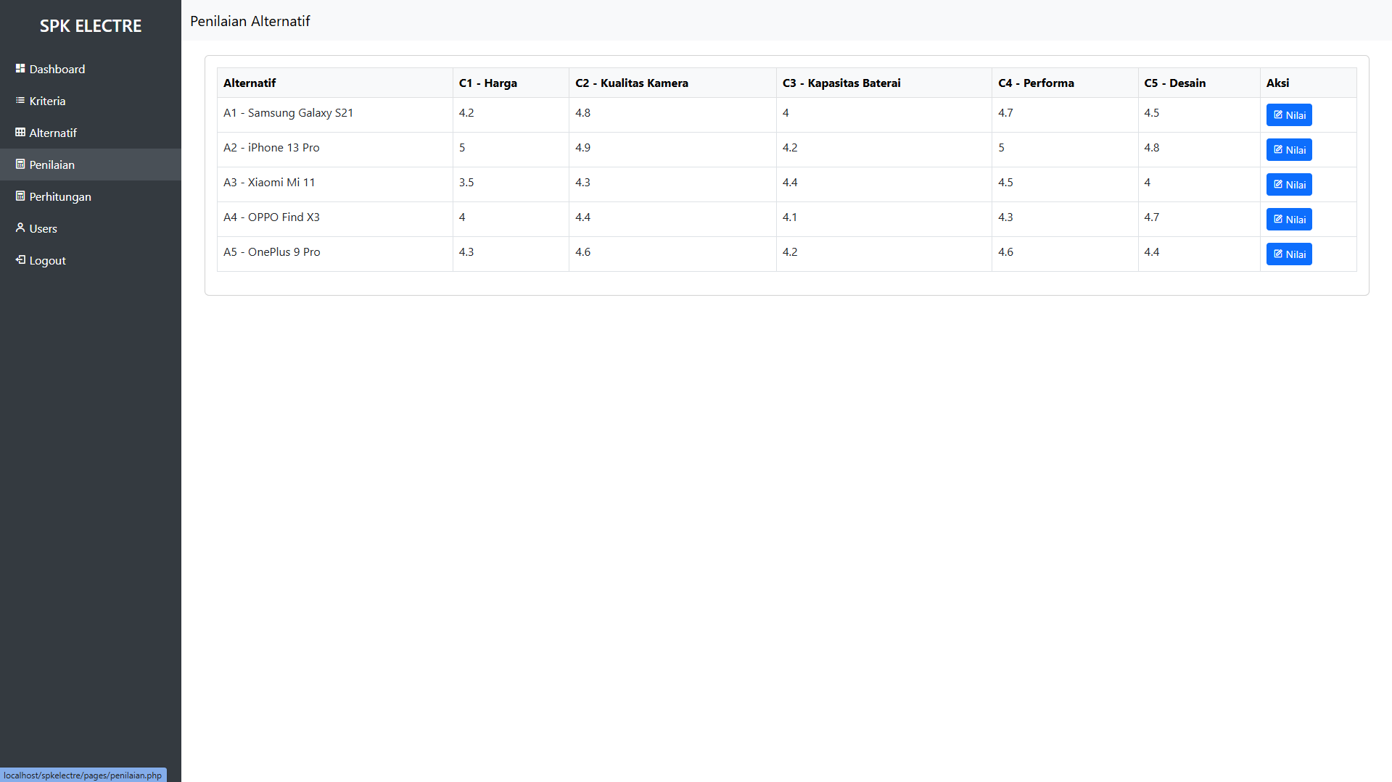Click edit pencil icon in Samsung Galaxy S21 row
Viewport: 1392px width, 782px height.
click(1278, 115)
